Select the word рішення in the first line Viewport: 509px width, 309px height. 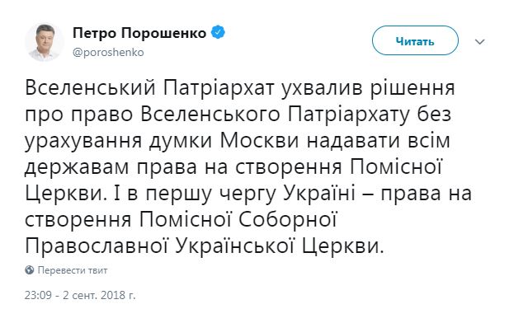412,89
